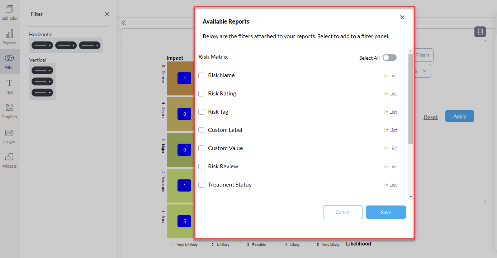Pick second Horizontal filter layout dropdown

click(66, 45)
